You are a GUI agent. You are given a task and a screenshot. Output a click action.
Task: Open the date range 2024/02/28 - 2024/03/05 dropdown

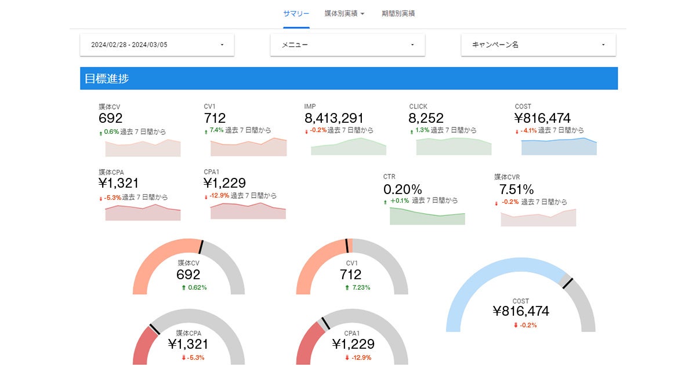tap(157, 45)
